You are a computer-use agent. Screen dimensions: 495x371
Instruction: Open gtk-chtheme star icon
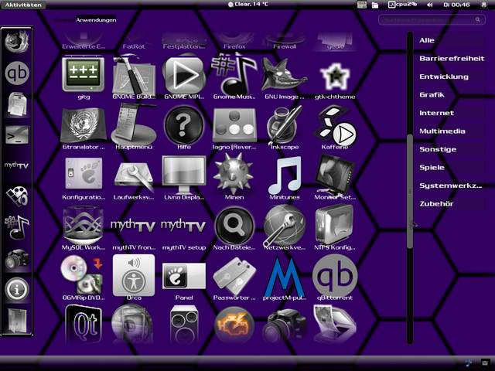coord(335,76)
